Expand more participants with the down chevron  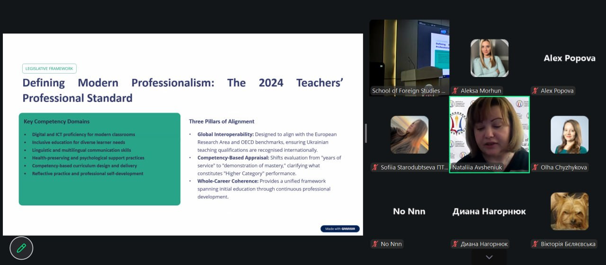[x=489, y=257]
